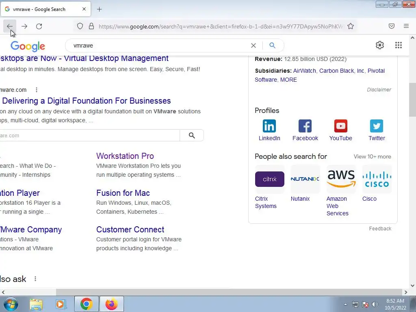
Task: Click the scroll down arrow
Action: 412,286
